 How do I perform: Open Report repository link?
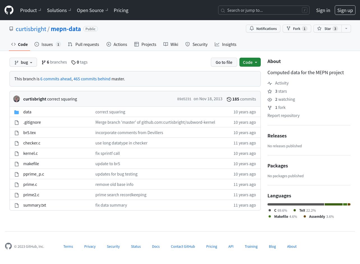click(283, 115)
